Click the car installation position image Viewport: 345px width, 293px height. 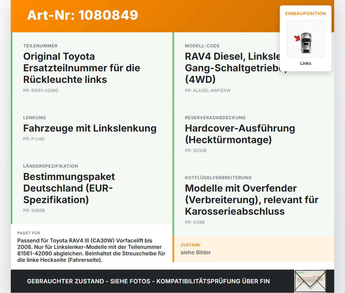pos(306,39)
